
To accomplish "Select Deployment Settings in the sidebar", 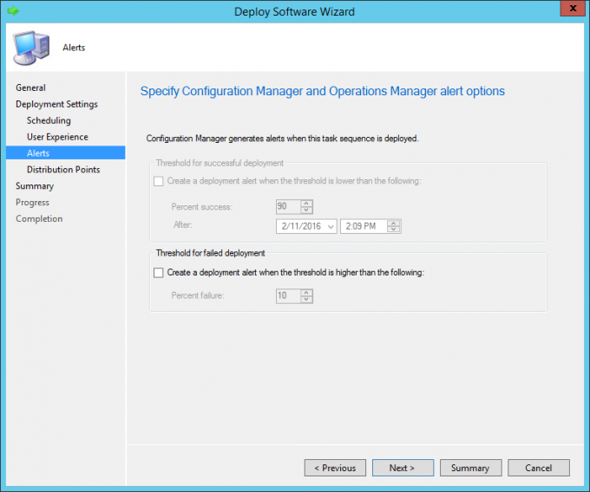I will 56,104.
